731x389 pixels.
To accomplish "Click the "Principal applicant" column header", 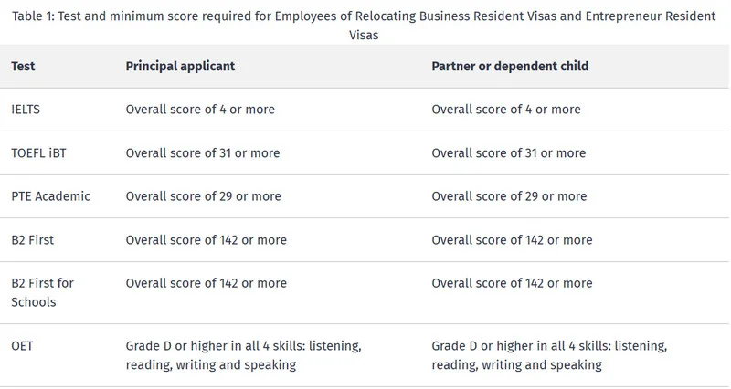I will [x=180, y=67].
